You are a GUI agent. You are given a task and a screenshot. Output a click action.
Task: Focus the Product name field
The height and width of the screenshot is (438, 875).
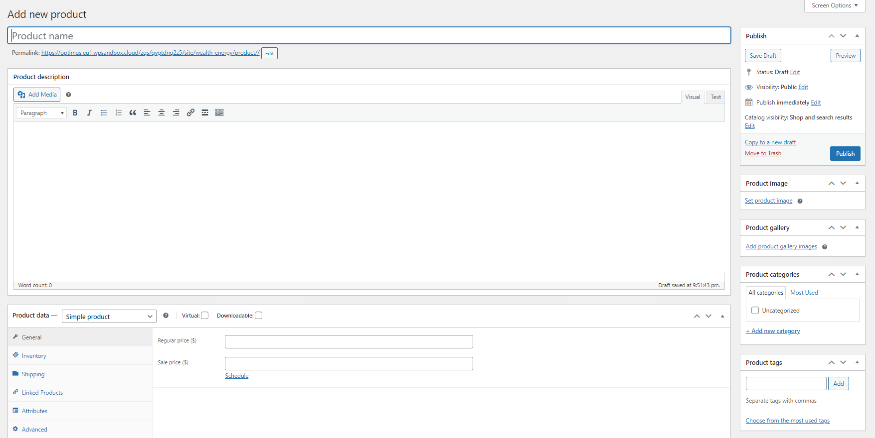(x=369, y=36)
